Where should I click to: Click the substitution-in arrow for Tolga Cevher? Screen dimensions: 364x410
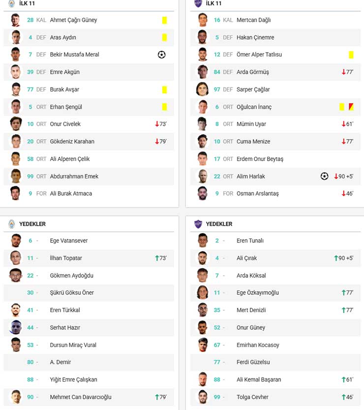[344, 397]
